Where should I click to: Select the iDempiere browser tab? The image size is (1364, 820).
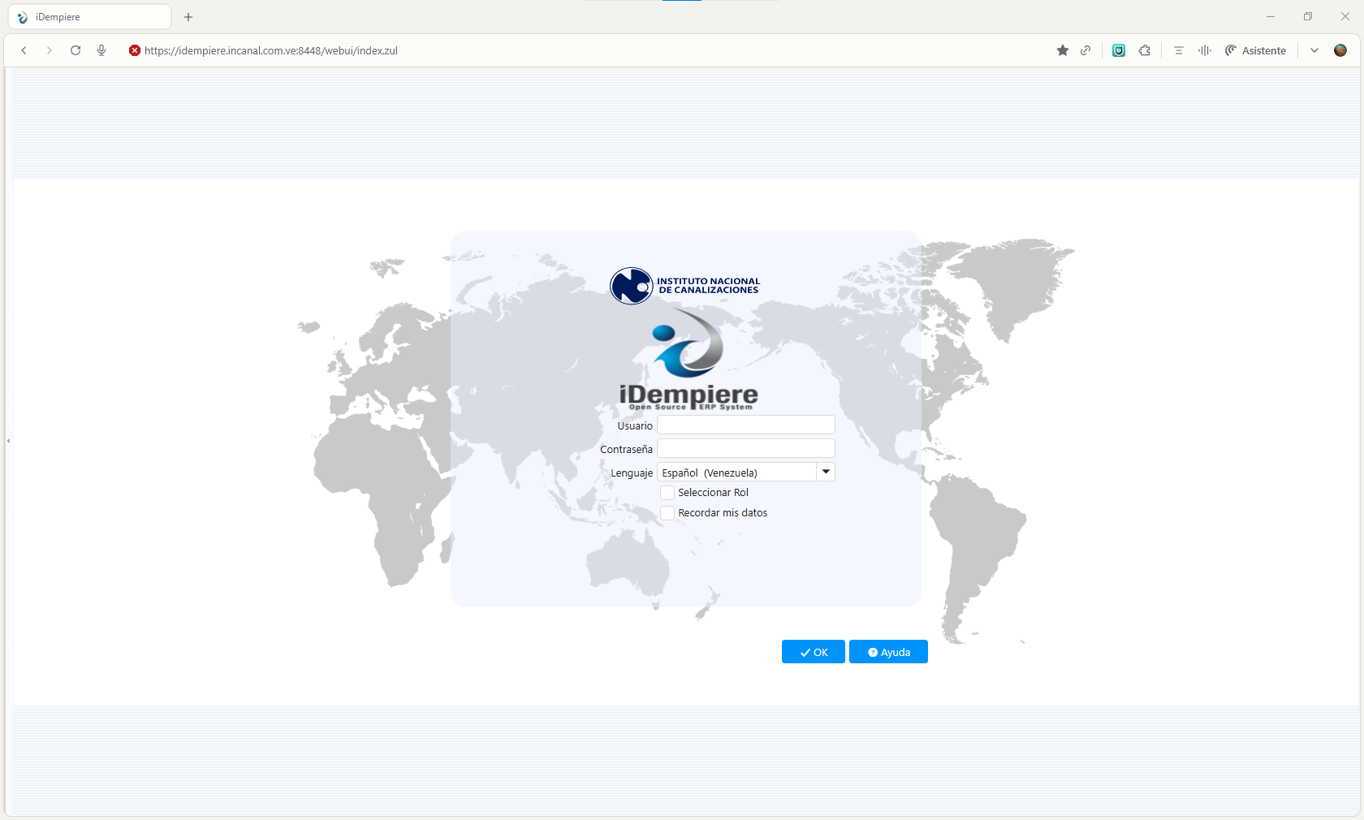tap(89, 17)
